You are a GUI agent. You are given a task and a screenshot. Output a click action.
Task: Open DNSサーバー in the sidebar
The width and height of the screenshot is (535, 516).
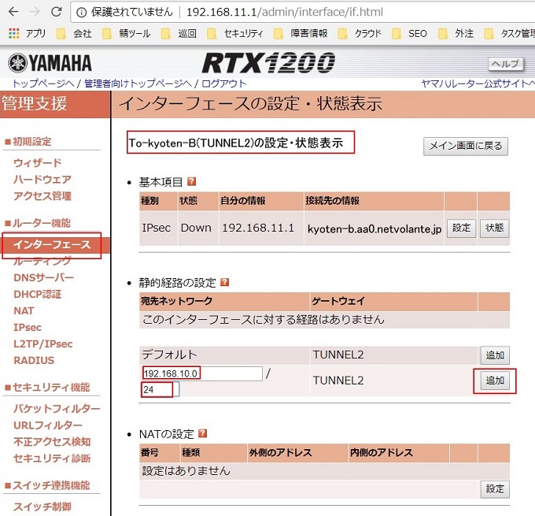point(44,277)
